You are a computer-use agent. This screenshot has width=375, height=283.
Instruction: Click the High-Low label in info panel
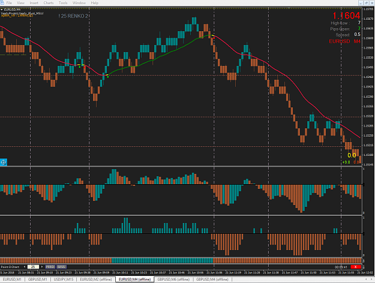point(340,23)
